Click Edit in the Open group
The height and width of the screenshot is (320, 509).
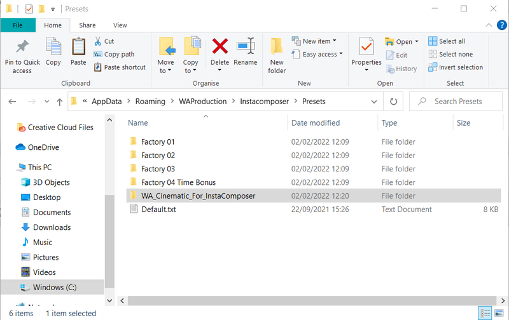pos(396,55)
